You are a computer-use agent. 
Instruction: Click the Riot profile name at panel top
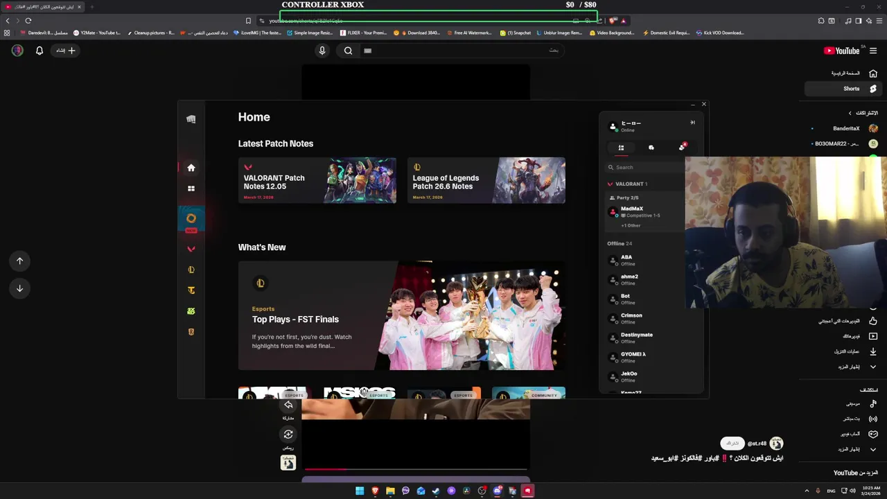[631, 123]
